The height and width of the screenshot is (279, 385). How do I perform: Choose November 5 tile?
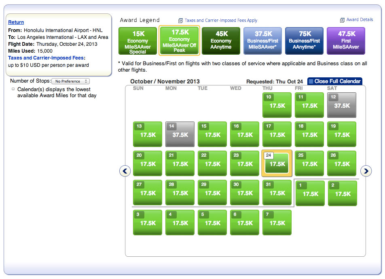point(212,222)
